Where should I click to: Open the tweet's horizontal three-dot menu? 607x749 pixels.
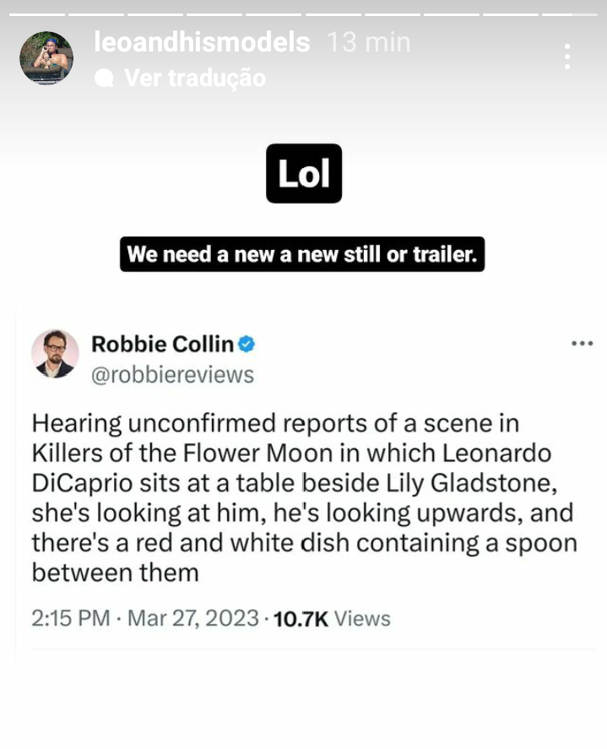583,344
